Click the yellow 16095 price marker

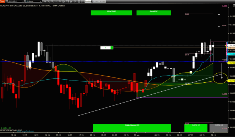(231, 63)
